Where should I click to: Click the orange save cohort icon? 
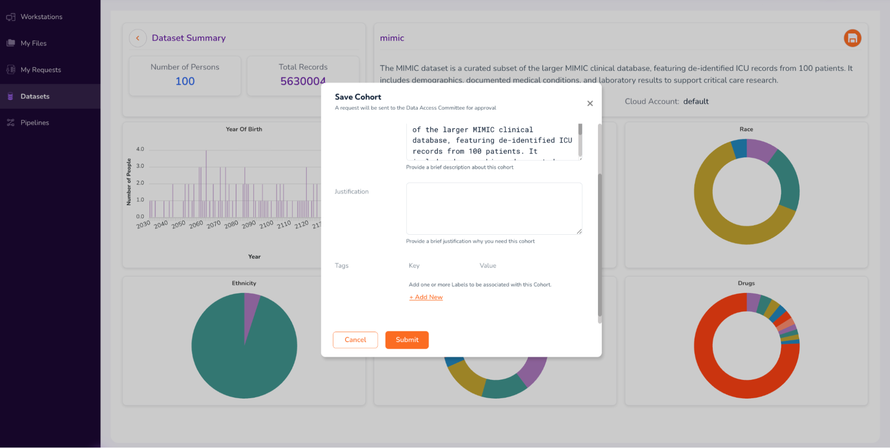852,38
